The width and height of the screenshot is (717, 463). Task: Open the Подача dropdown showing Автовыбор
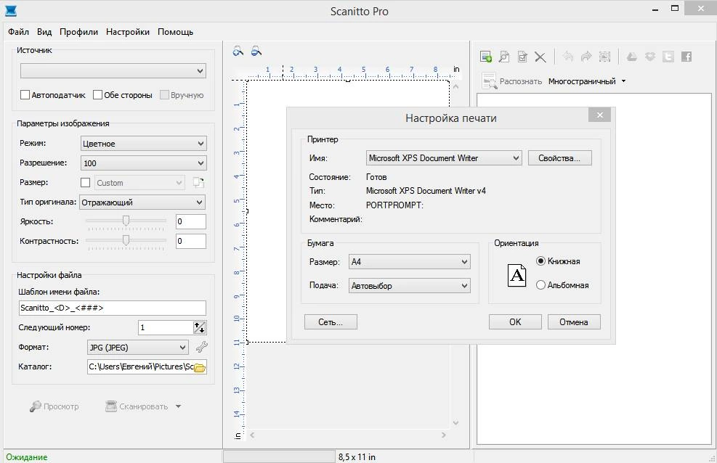[409, 286]
